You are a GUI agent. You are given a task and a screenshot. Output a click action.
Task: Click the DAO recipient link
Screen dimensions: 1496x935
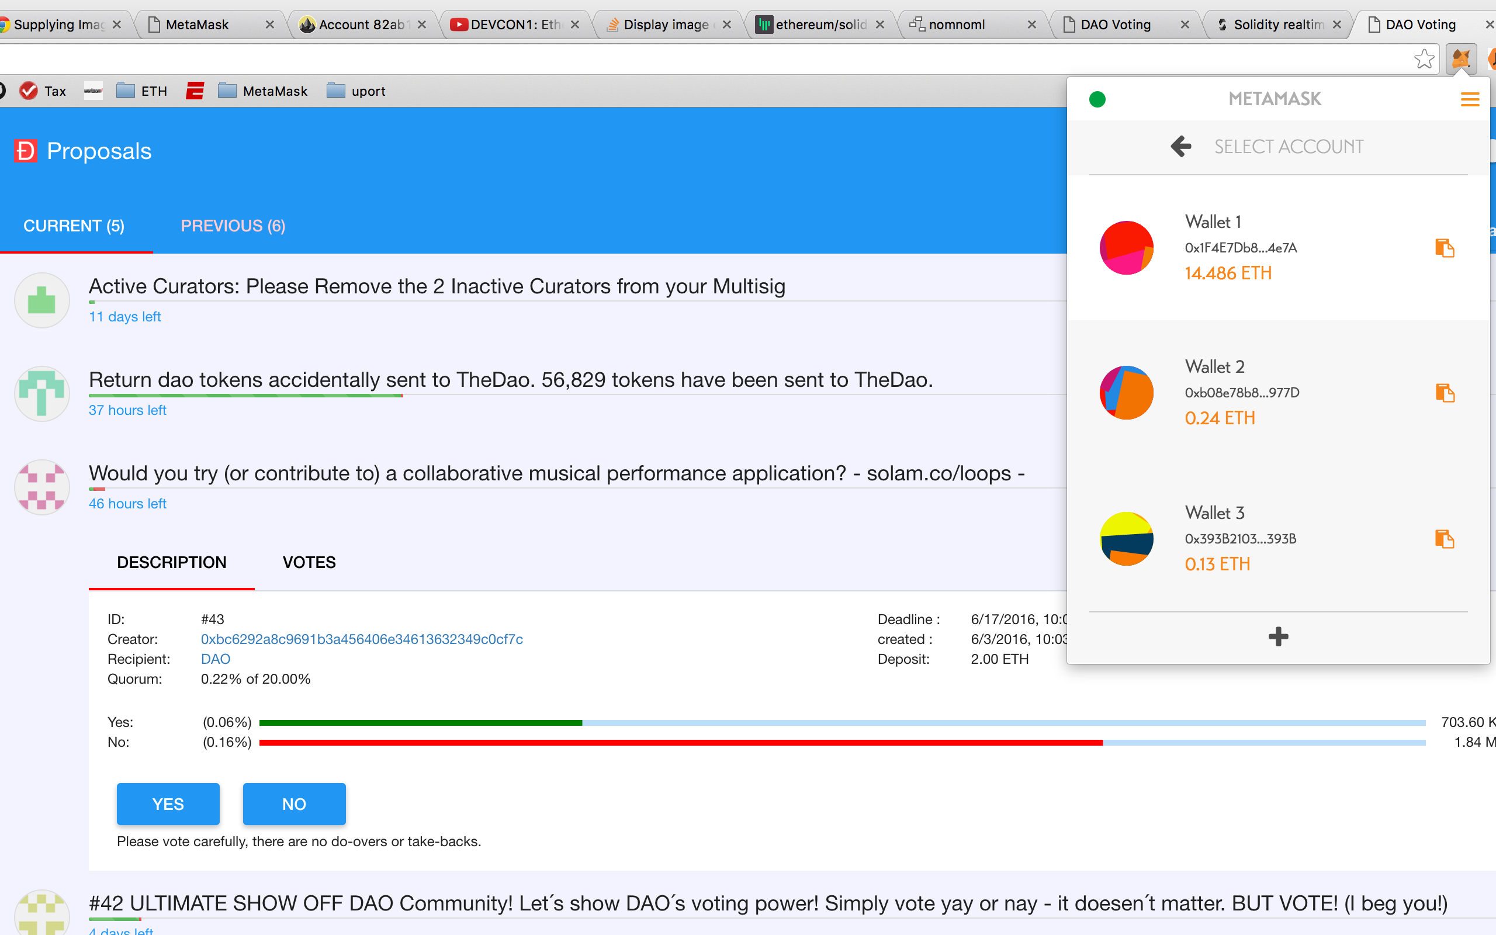(x=215, y=659)
